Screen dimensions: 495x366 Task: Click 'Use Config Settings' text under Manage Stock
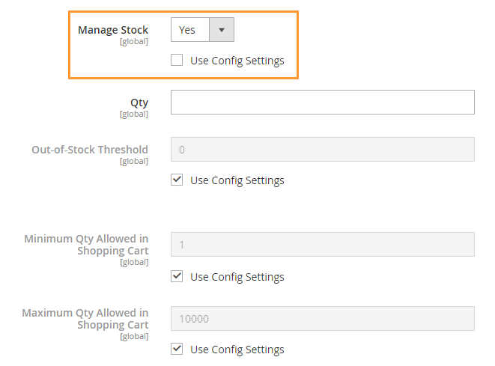point(237,61)
